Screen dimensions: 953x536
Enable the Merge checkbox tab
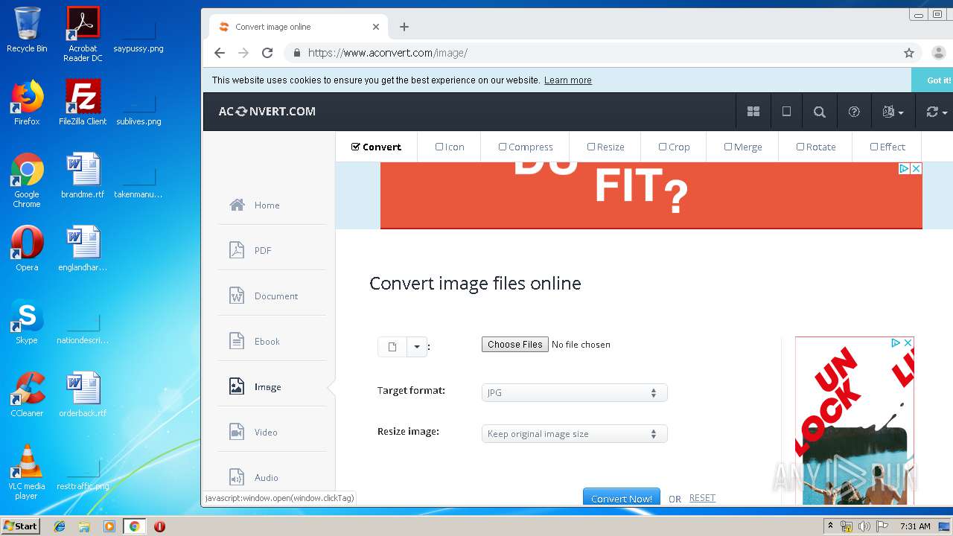(743, 147)
